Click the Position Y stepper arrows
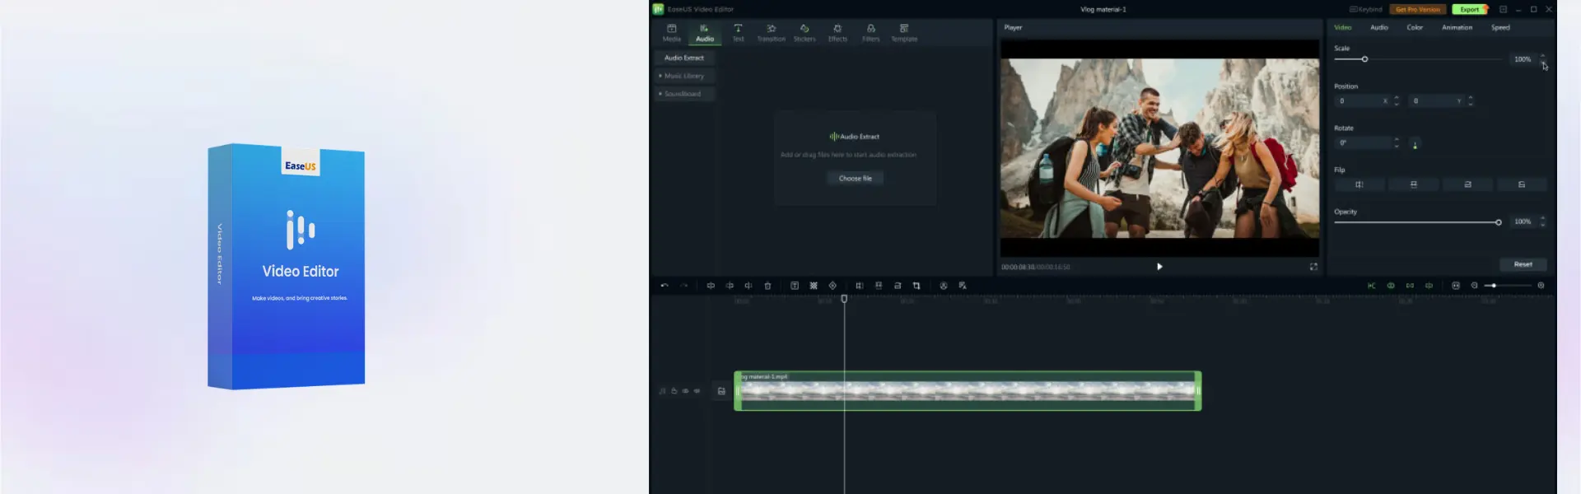This screenshot has height=494, width=1581. 1470,100
